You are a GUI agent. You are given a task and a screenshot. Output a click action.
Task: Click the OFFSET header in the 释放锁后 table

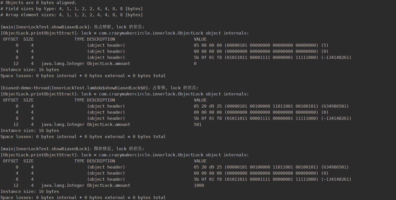[11, 161]
